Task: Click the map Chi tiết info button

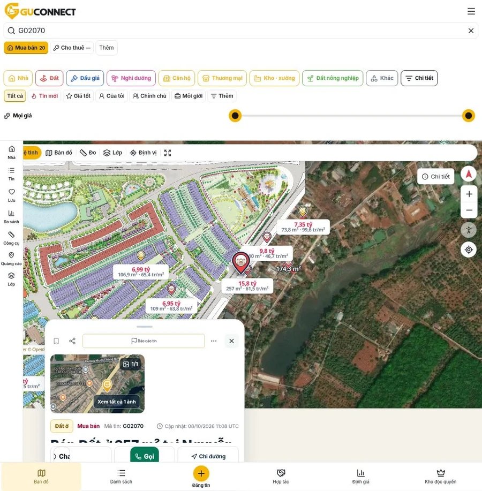Action: tap(435, 177)
